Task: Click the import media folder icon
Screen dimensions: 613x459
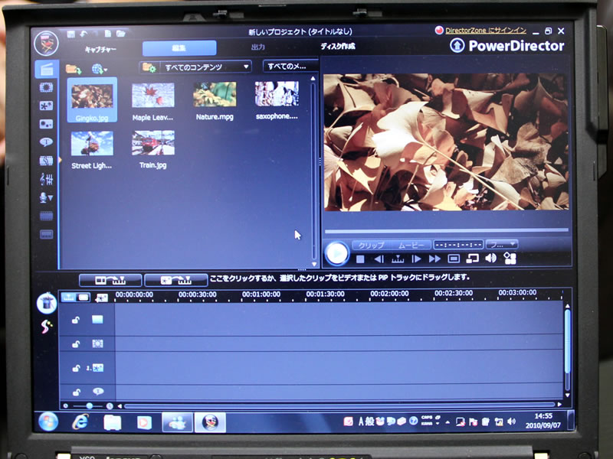Action: click(x=74, y=68)
